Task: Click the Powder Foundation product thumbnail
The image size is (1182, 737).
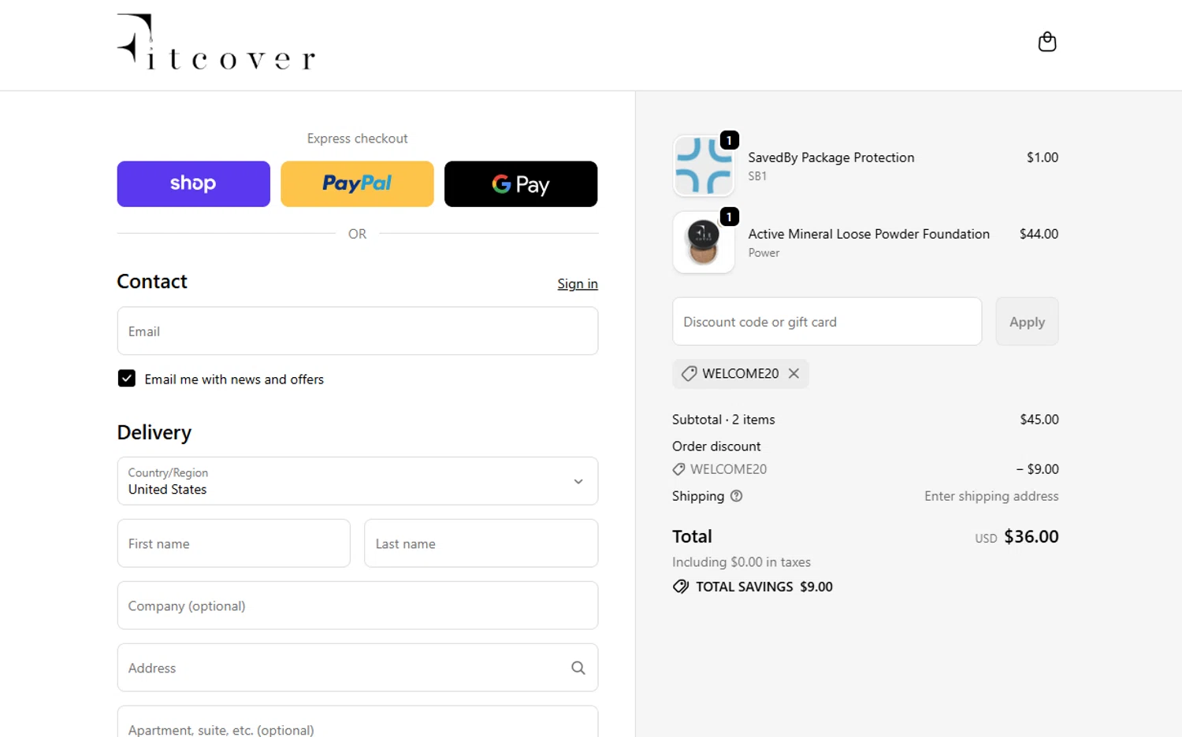Action: [704, 243]
